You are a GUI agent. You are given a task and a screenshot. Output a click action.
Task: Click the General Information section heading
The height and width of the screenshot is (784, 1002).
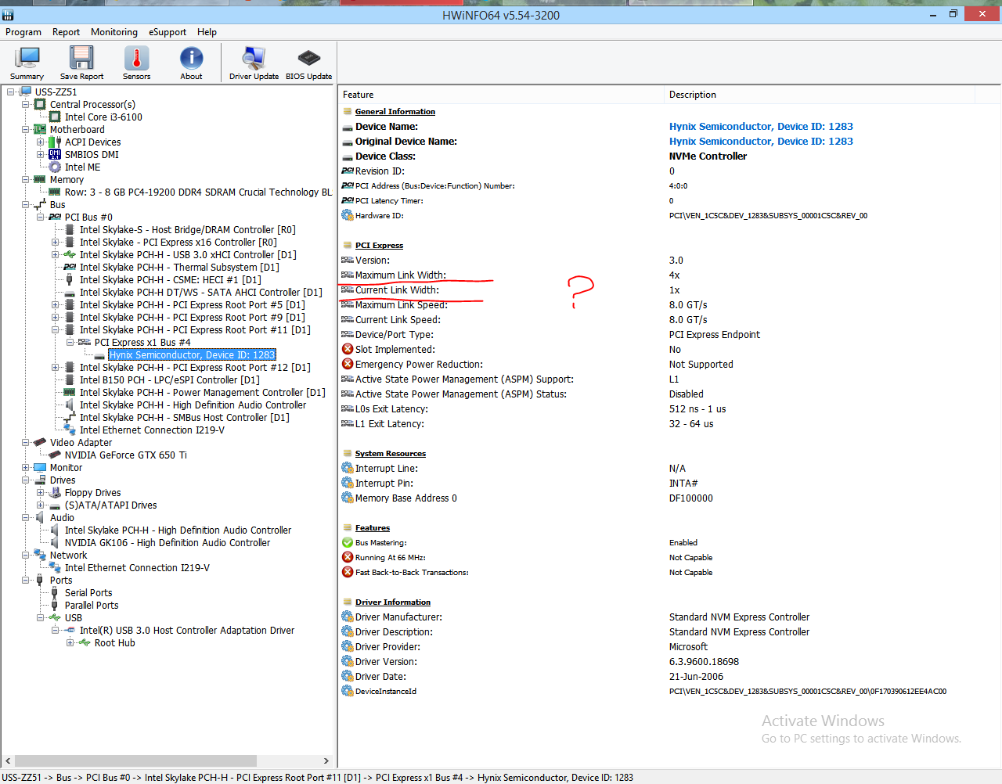click(395, 112)
